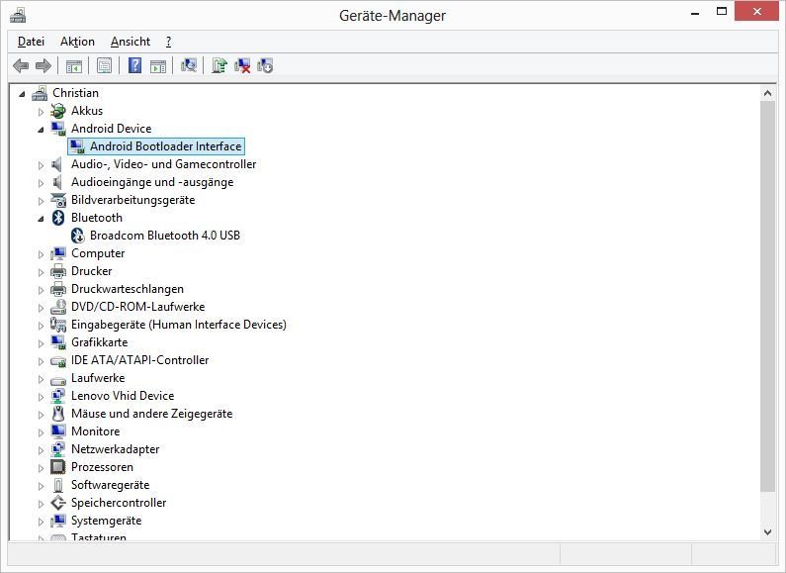Click the Broadcom Bluetooth device icon

point(78,236)
